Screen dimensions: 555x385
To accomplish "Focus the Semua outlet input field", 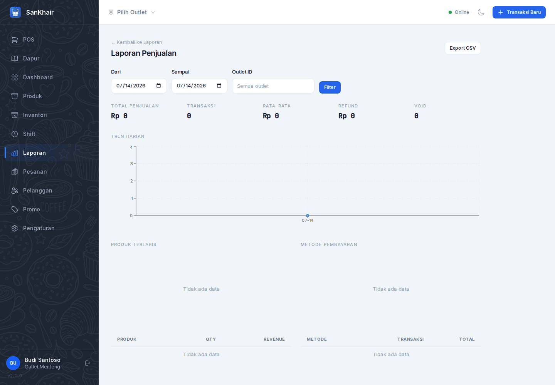I will [273, 86].
